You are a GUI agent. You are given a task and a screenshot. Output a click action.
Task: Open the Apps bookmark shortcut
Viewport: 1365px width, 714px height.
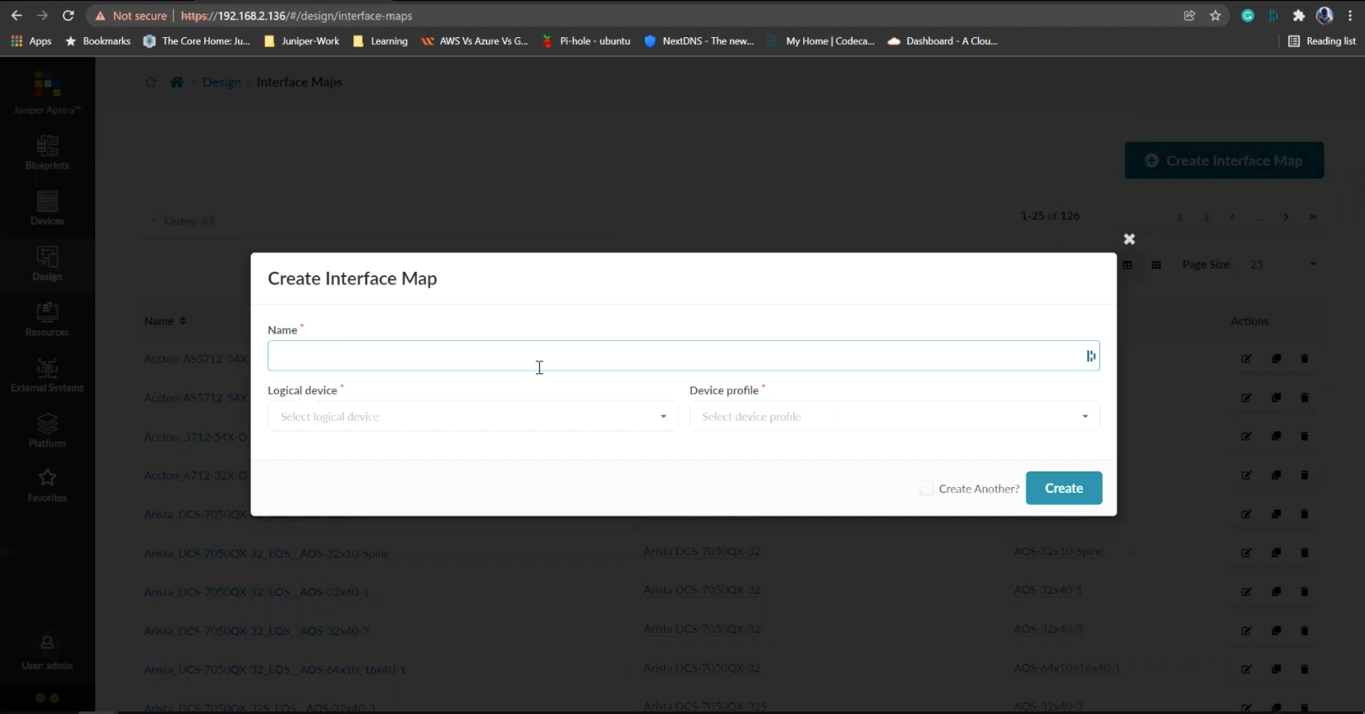click(31, 41)
